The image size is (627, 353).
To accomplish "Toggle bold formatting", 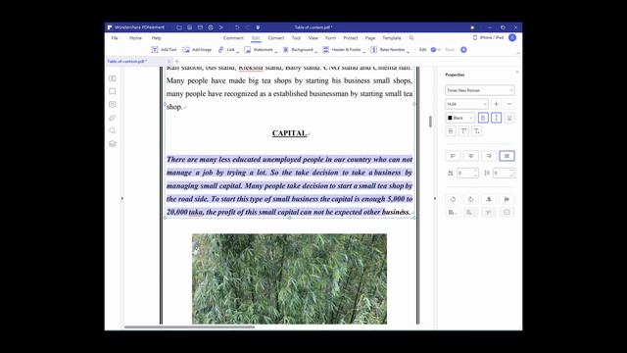I will [483, 118].
